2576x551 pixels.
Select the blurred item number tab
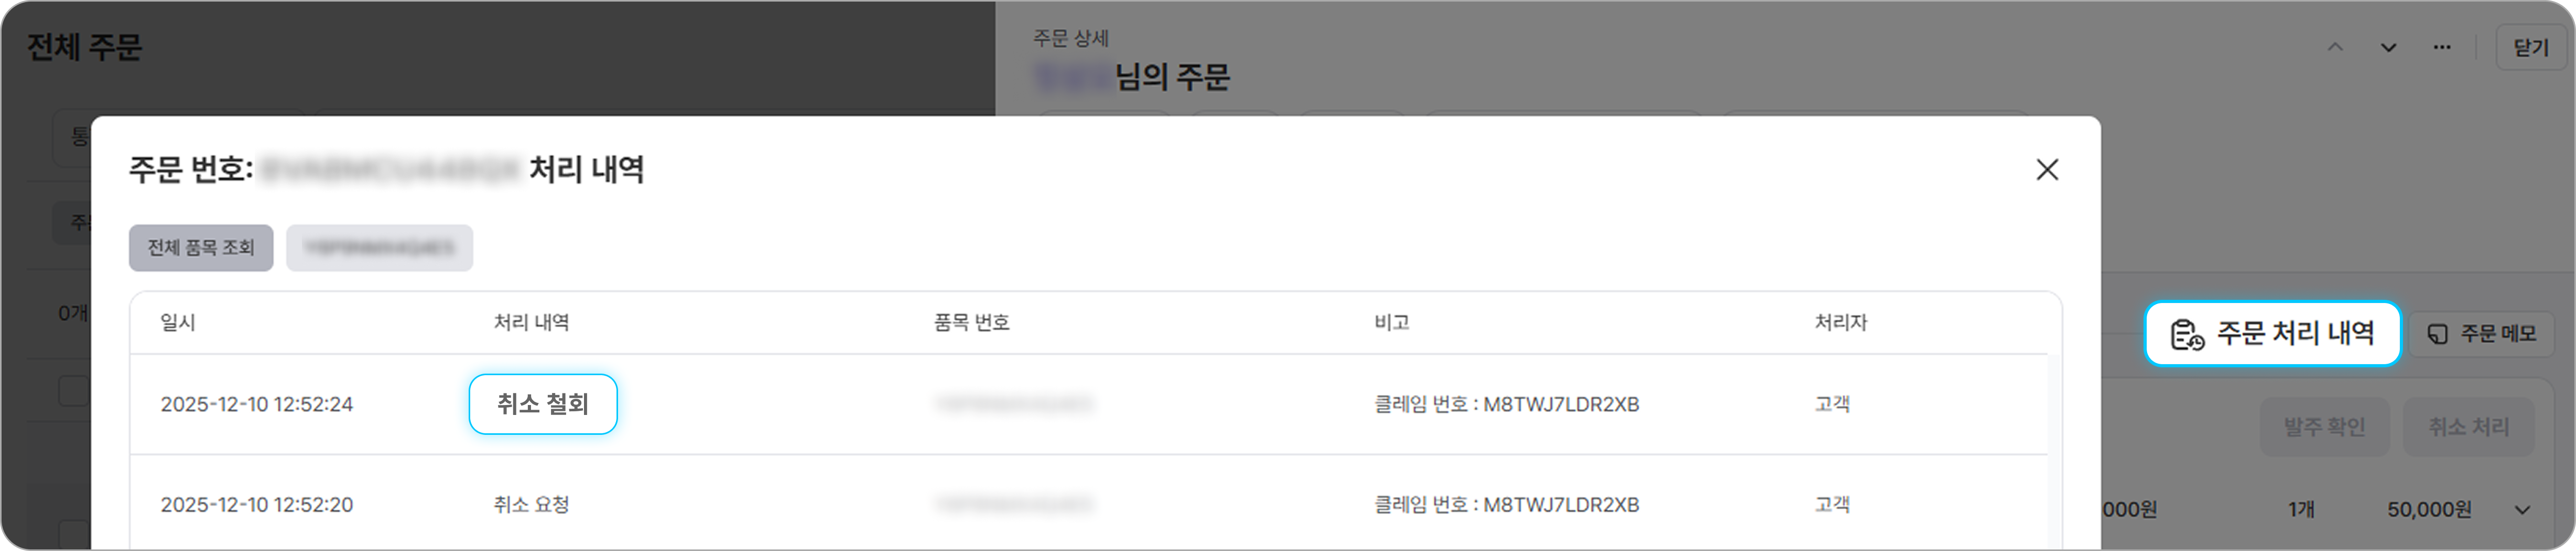tap(379, 248)
